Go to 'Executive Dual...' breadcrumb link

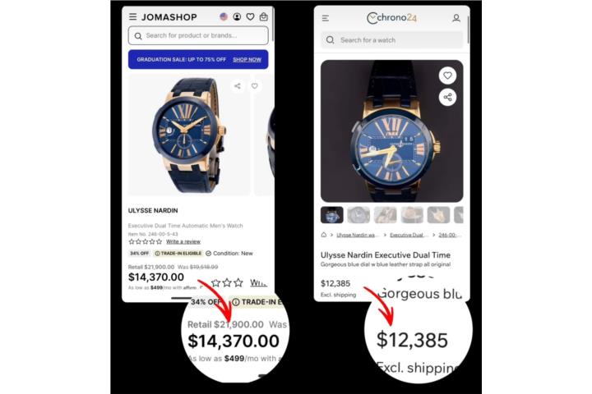coord(409,235)
